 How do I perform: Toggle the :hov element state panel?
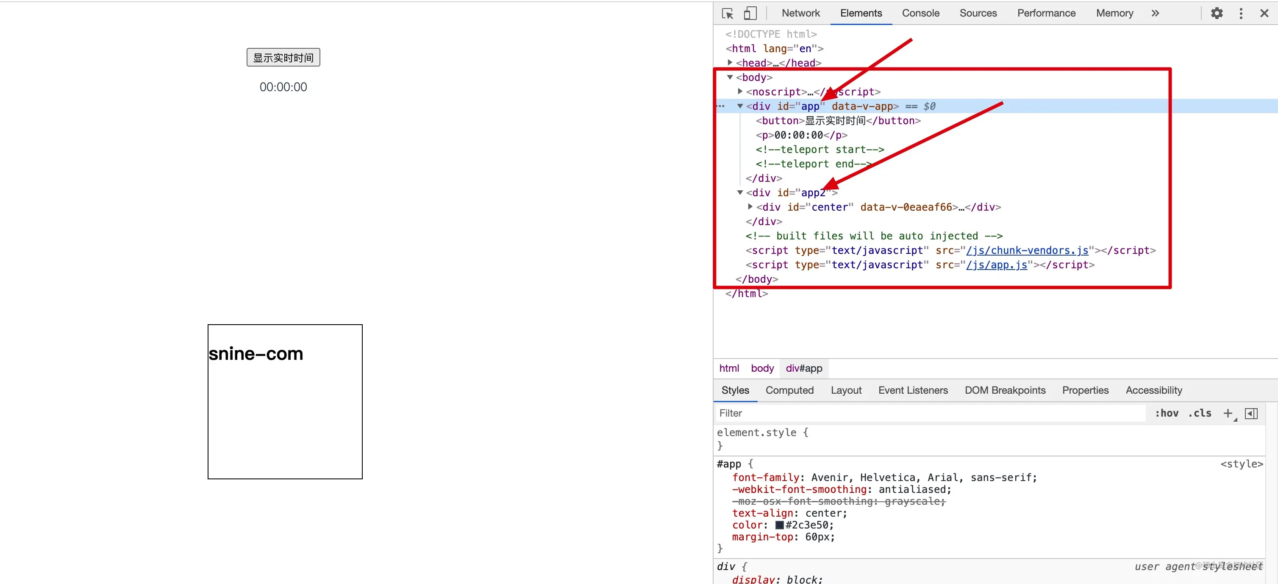[1167, 413]
